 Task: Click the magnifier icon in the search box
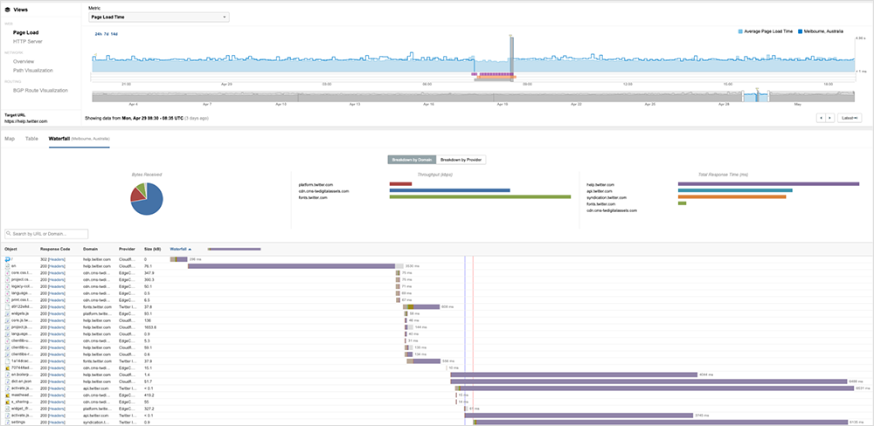[x=9, y=234]
